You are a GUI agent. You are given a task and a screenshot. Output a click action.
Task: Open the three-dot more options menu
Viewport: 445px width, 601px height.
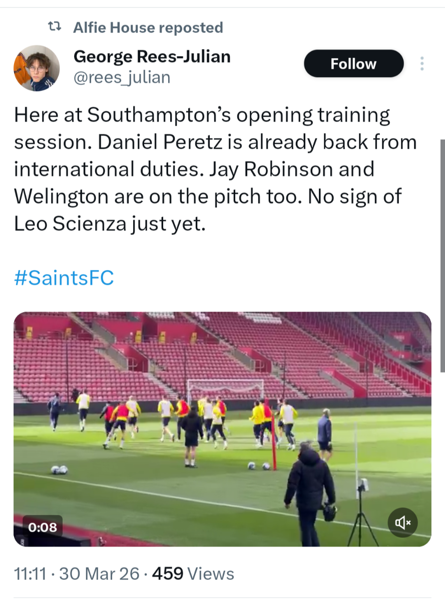tap(422, 64)
